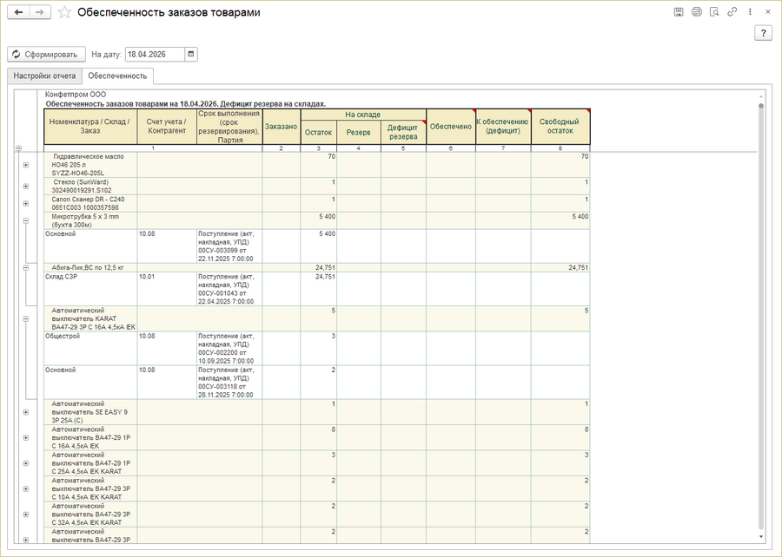Select the Обеспеченность tab
782x557 pixels.
(x=118, y=76)
